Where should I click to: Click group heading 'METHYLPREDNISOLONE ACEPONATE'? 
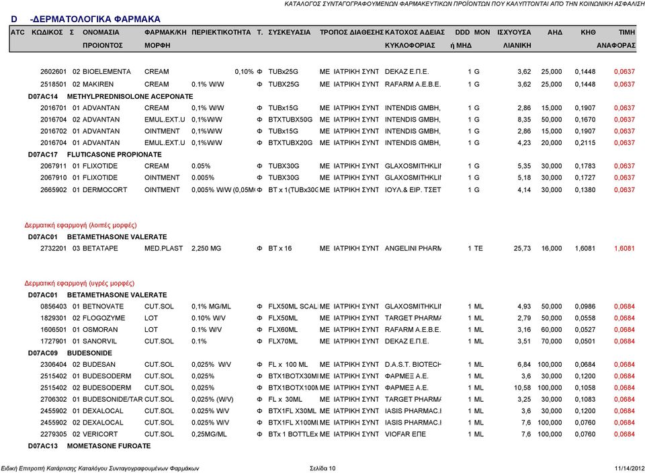[x=130, y=97]
